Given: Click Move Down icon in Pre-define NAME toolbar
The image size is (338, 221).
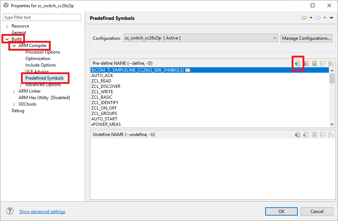Looking at the screenshot, I should click(330, 63).
